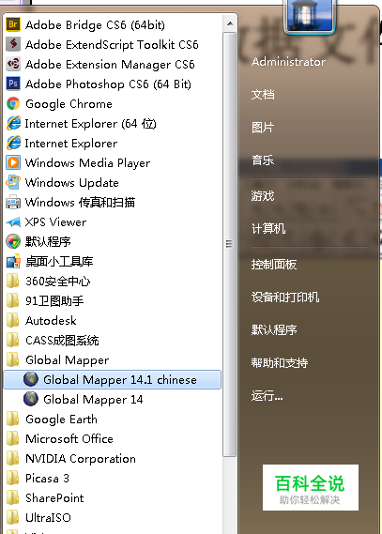This screenshot has height=534, width=382.
Task: Open 音乐 library link
Action: (x=263, y=160)
